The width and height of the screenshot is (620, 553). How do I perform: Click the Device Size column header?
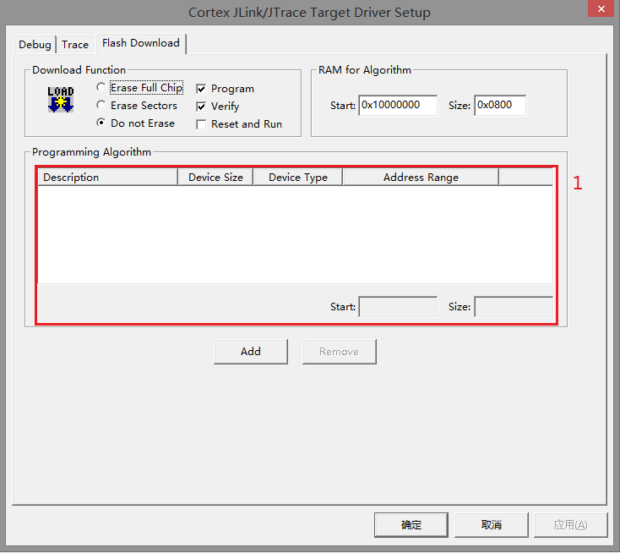click(x=215, y=177)
